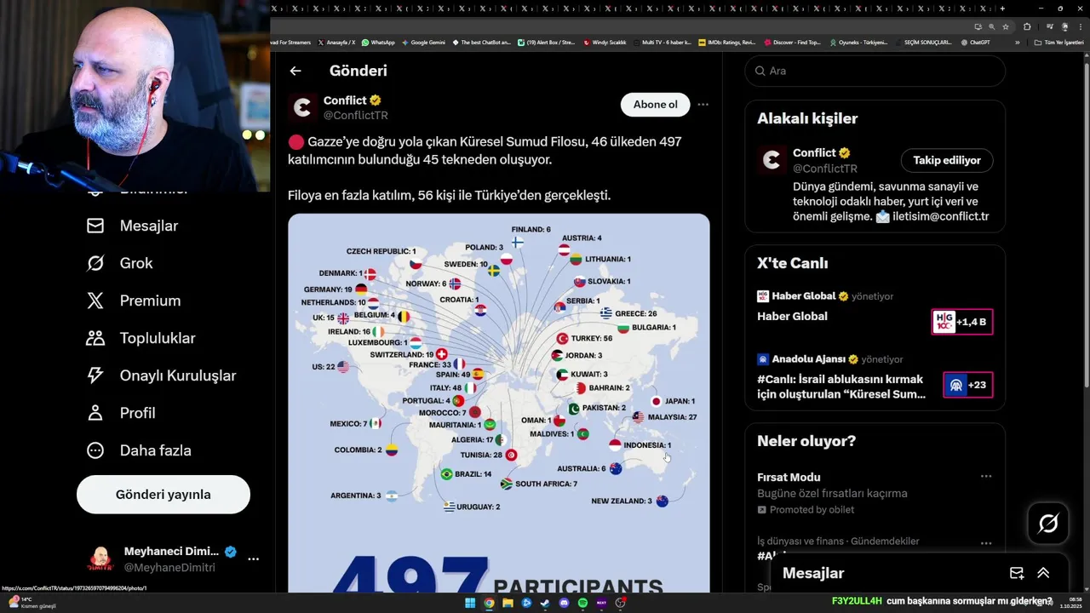
Task: Open the weather widget on the taskbar
Action: (32, 603)
